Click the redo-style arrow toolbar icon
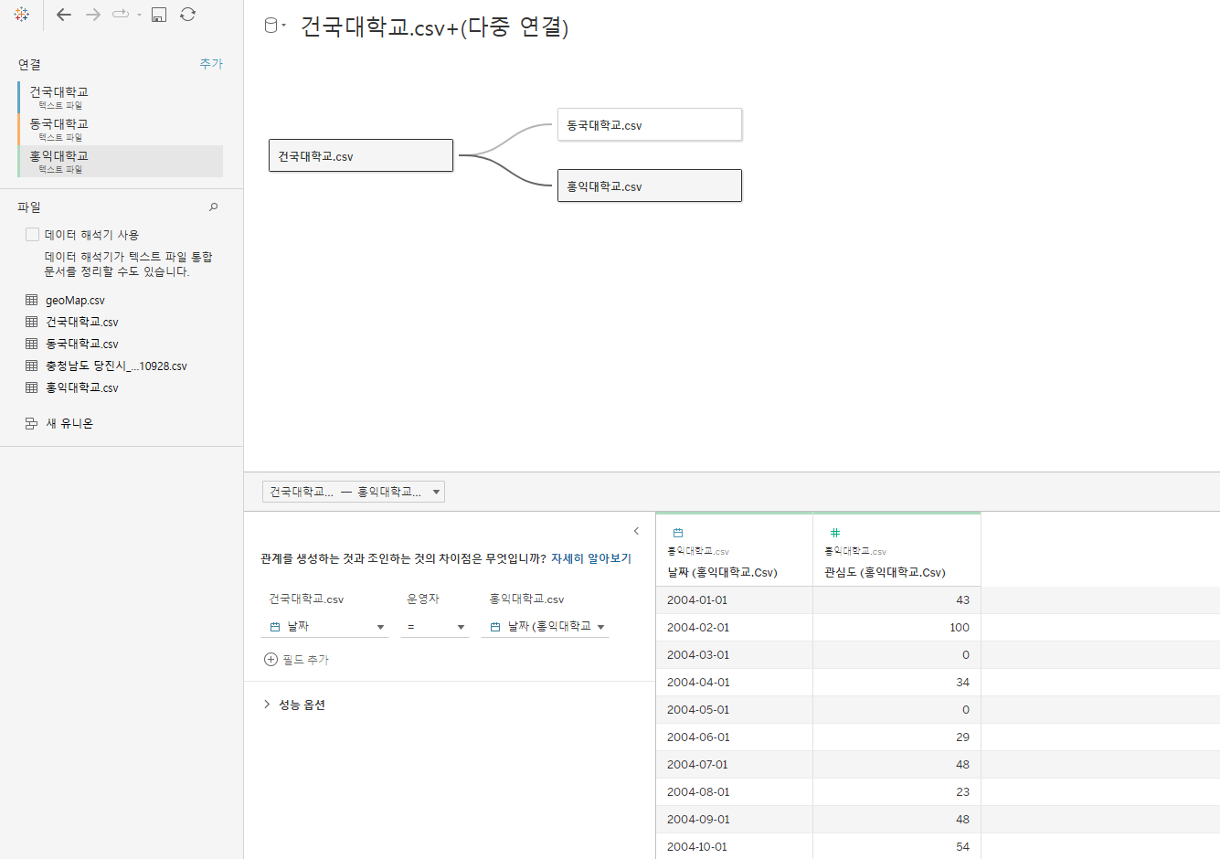The image size is (1220, 859). tap(121, 14)
